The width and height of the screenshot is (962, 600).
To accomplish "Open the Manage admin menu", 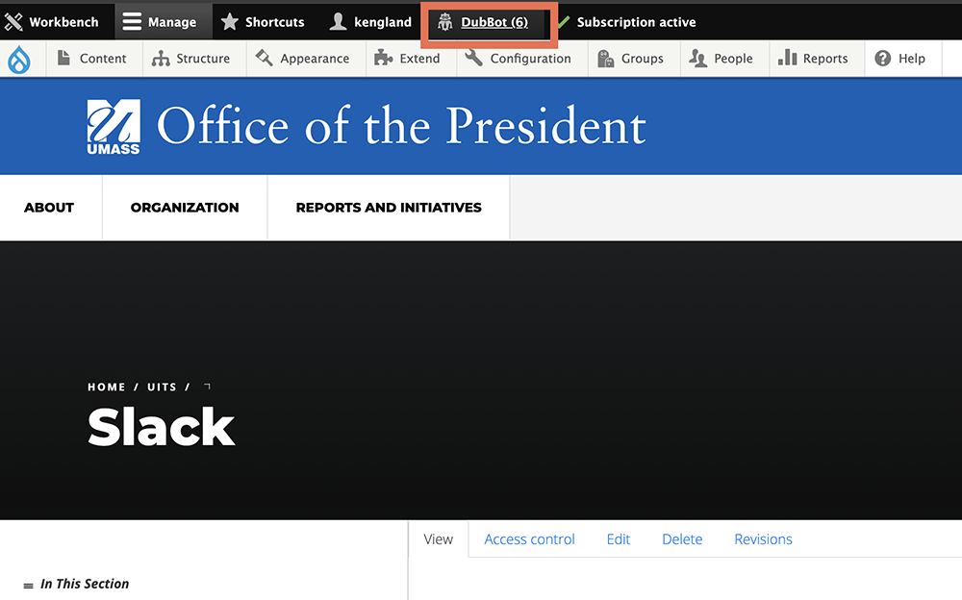I will [163, 21].
